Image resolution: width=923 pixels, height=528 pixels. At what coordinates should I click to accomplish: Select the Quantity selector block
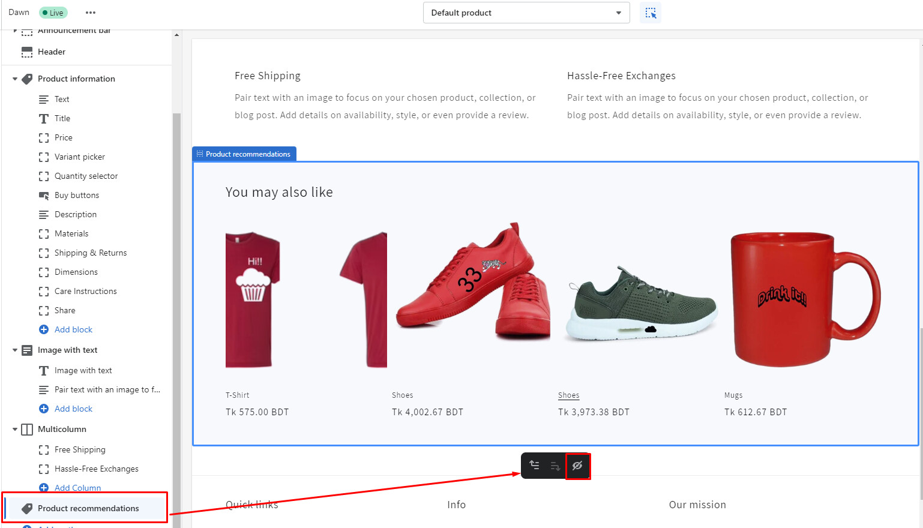click(x=86, y=176)
